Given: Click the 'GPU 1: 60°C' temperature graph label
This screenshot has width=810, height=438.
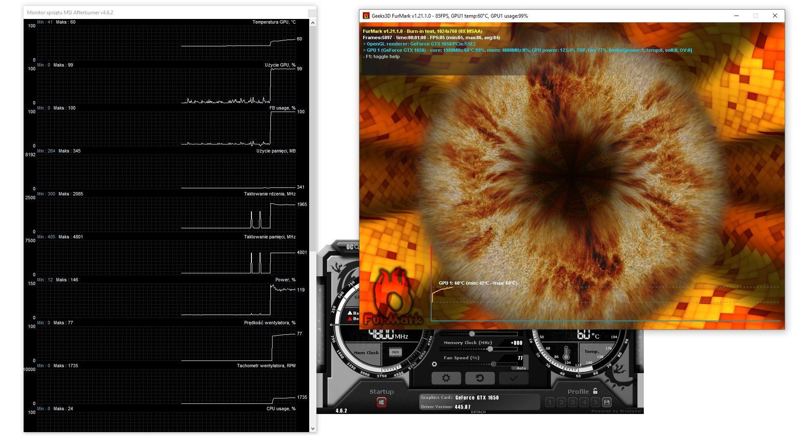Looking at the screenshot, I should point(478,283).
